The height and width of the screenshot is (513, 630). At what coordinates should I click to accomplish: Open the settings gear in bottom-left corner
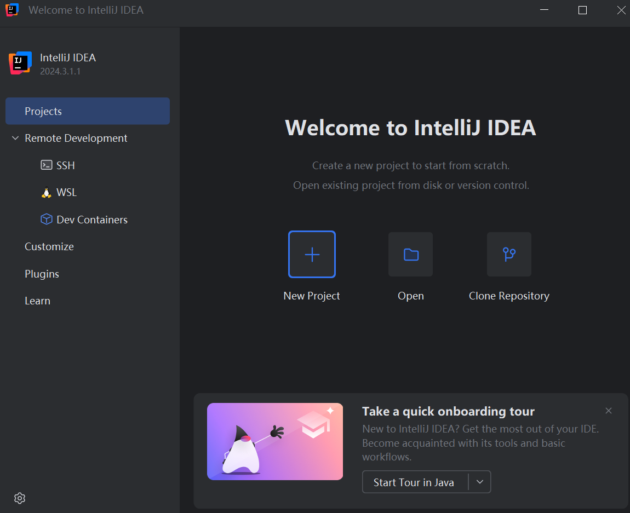pos(20,498)
